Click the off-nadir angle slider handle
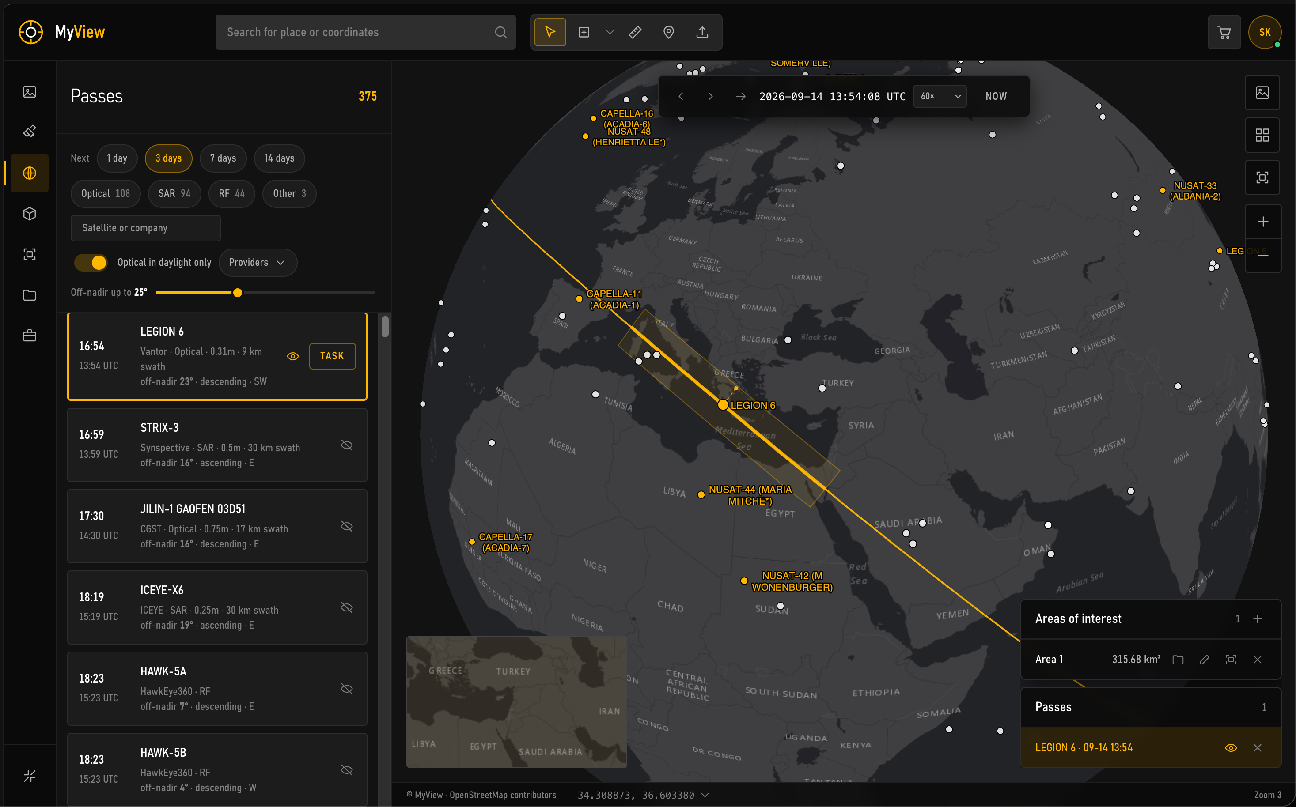The width and height of the screenshot is (1296, 807). pyautogui.click(x=238, y=293)
